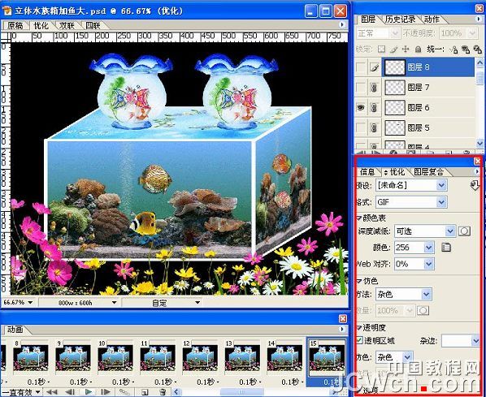Viewport: 486px width, 397px height.
Task: Collapse the 仿色 section triangle
Action: (359, 281)
